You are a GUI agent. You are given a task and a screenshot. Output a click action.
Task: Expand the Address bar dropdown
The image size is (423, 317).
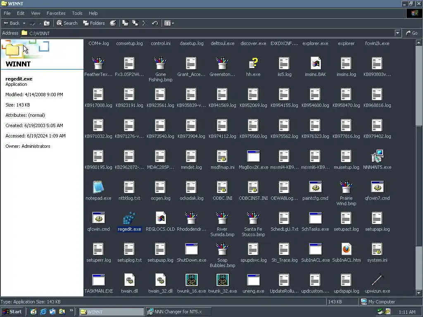tap(397, 33)
